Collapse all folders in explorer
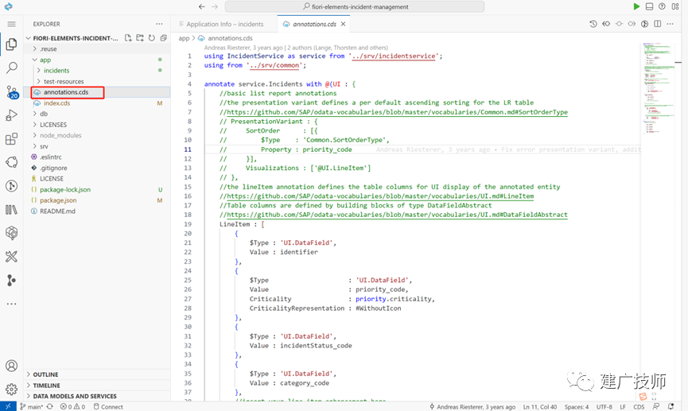 pyautogui.click(x=163, y=38)
